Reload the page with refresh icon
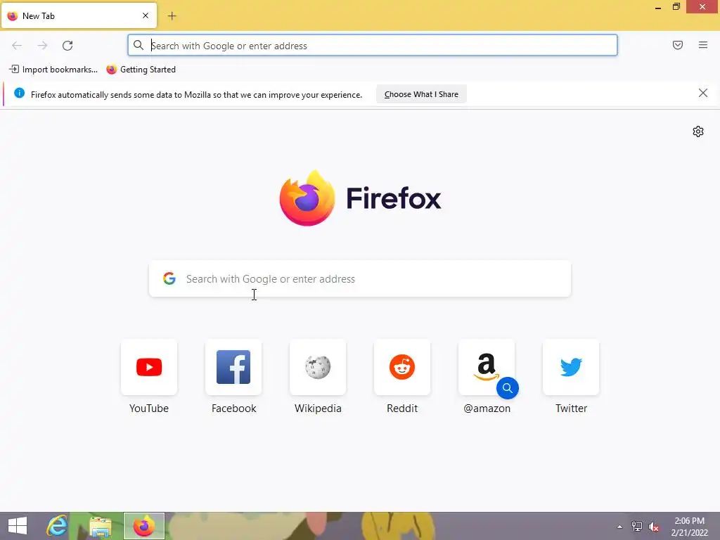The image size is (720, 540). [67, 46]
